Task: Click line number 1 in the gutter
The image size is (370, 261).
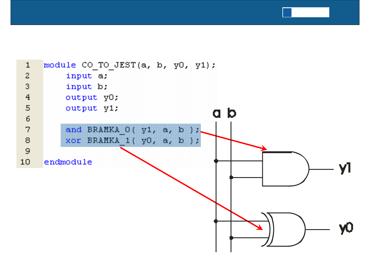Action: pos(27,65)
